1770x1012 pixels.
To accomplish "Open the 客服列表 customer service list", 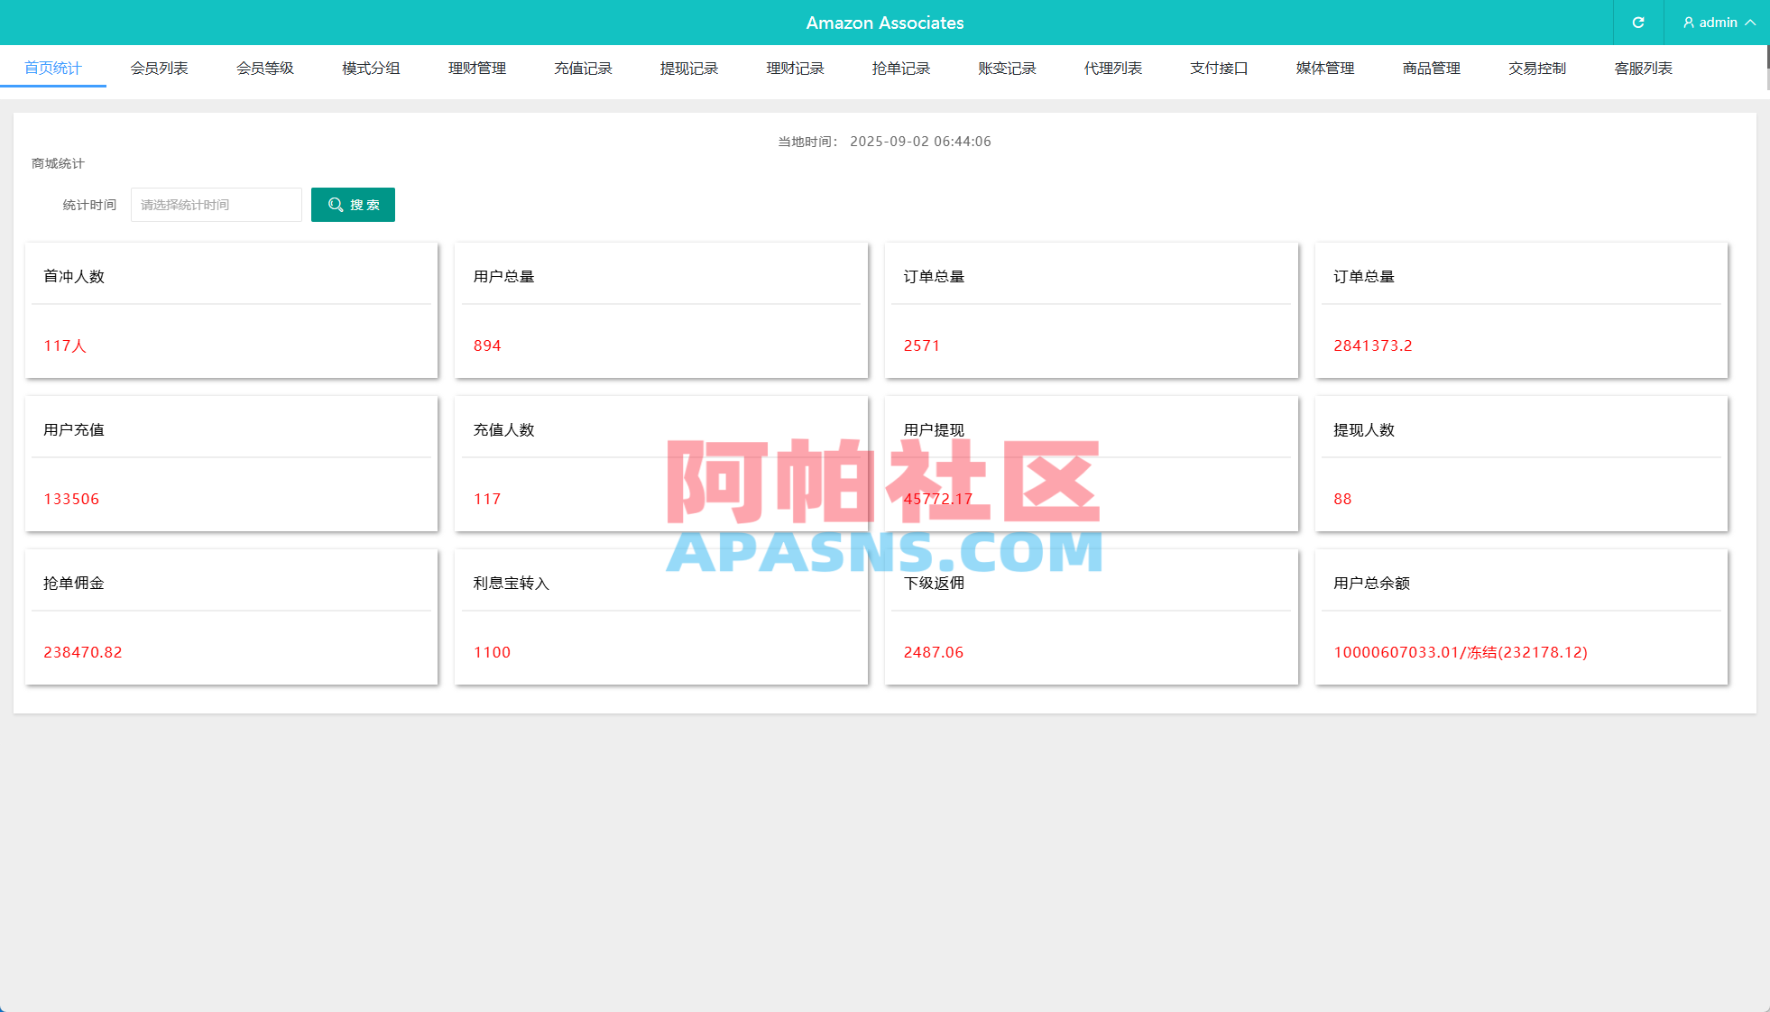I will (x=1643, y=68).
